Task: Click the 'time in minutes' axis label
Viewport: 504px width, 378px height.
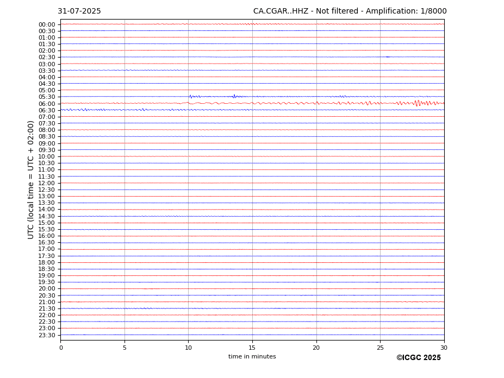Action: pos(252,356)
